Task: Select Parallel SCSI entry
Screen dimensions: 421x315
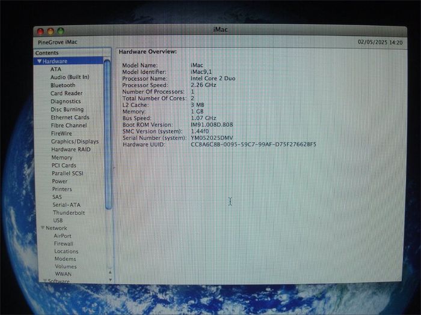Action: click(67, 173)
